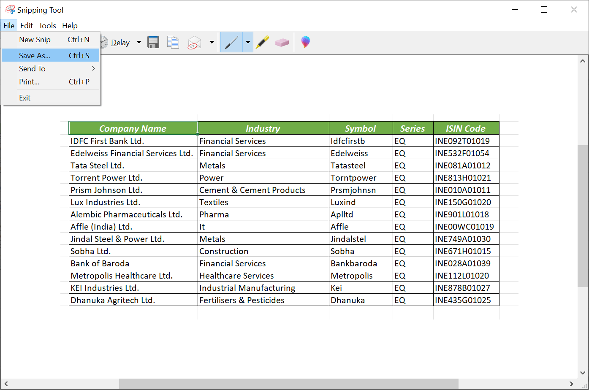The height and width of the screenshot is (390, 589).
Task: Click the Sobha Ltd. cell
Action: pos(133,251)
